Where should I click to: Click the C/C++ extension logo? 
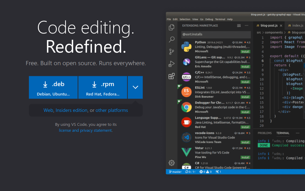coord(186,77)
